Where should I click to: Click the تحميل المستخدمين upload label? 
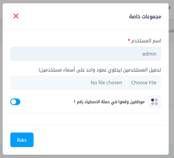(100, 70)
